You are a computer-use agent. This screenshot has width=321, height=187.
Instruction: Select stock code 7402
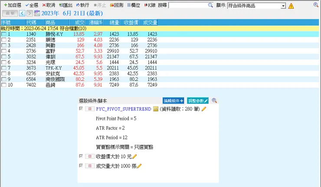(x=31, y=85)
